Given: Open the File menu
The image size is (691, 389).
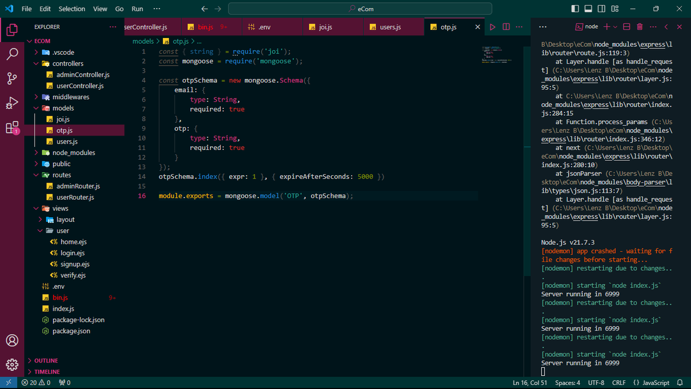Looking at the screenshot, I should (x=26, y=9).
